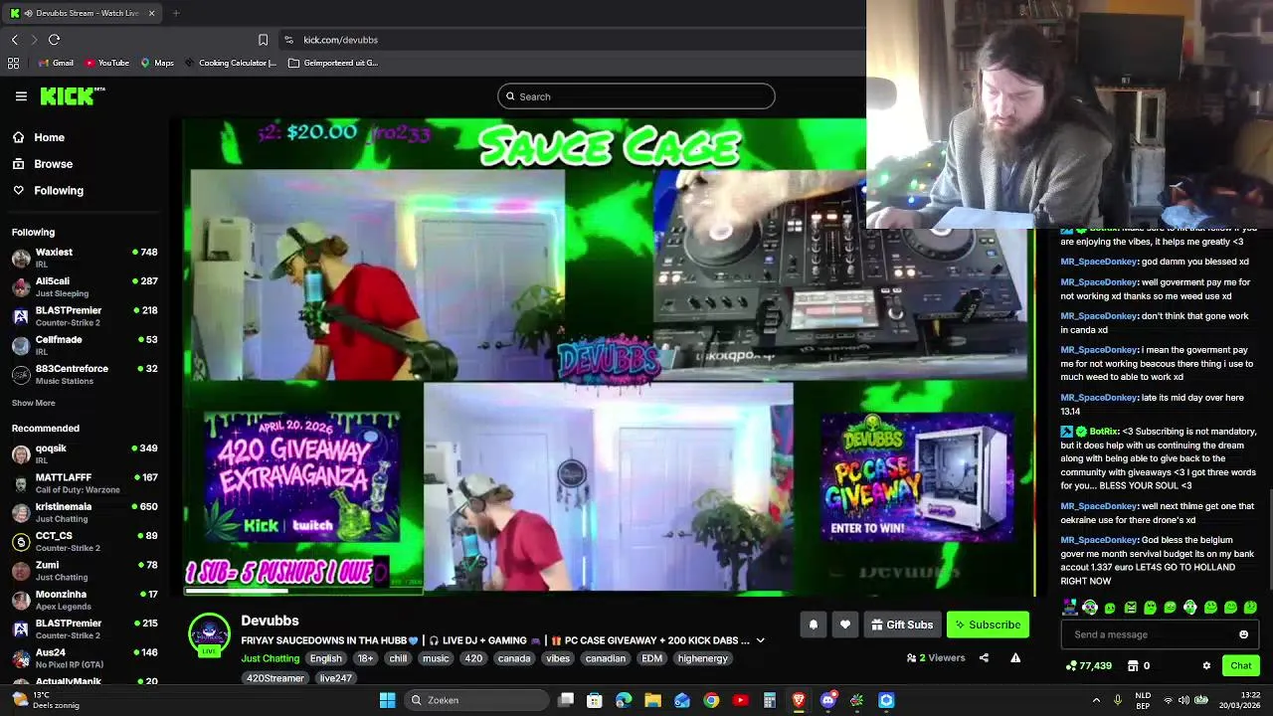1273x716 pixels.
Task: Open Cellfmade channel in sidebar
Action: tap(85, 345)
